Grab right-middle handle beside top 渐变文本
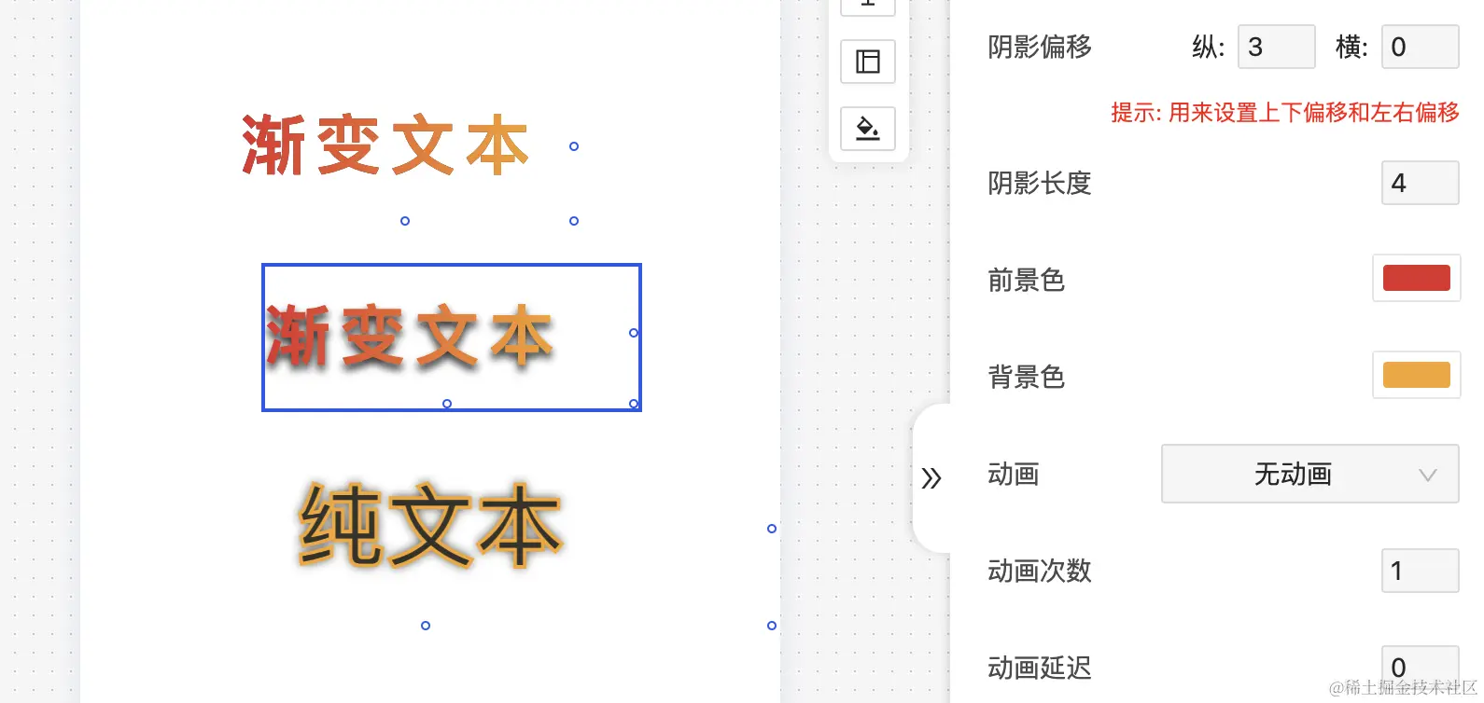This screenshot has width=1484, height=703. pos(574,146)
